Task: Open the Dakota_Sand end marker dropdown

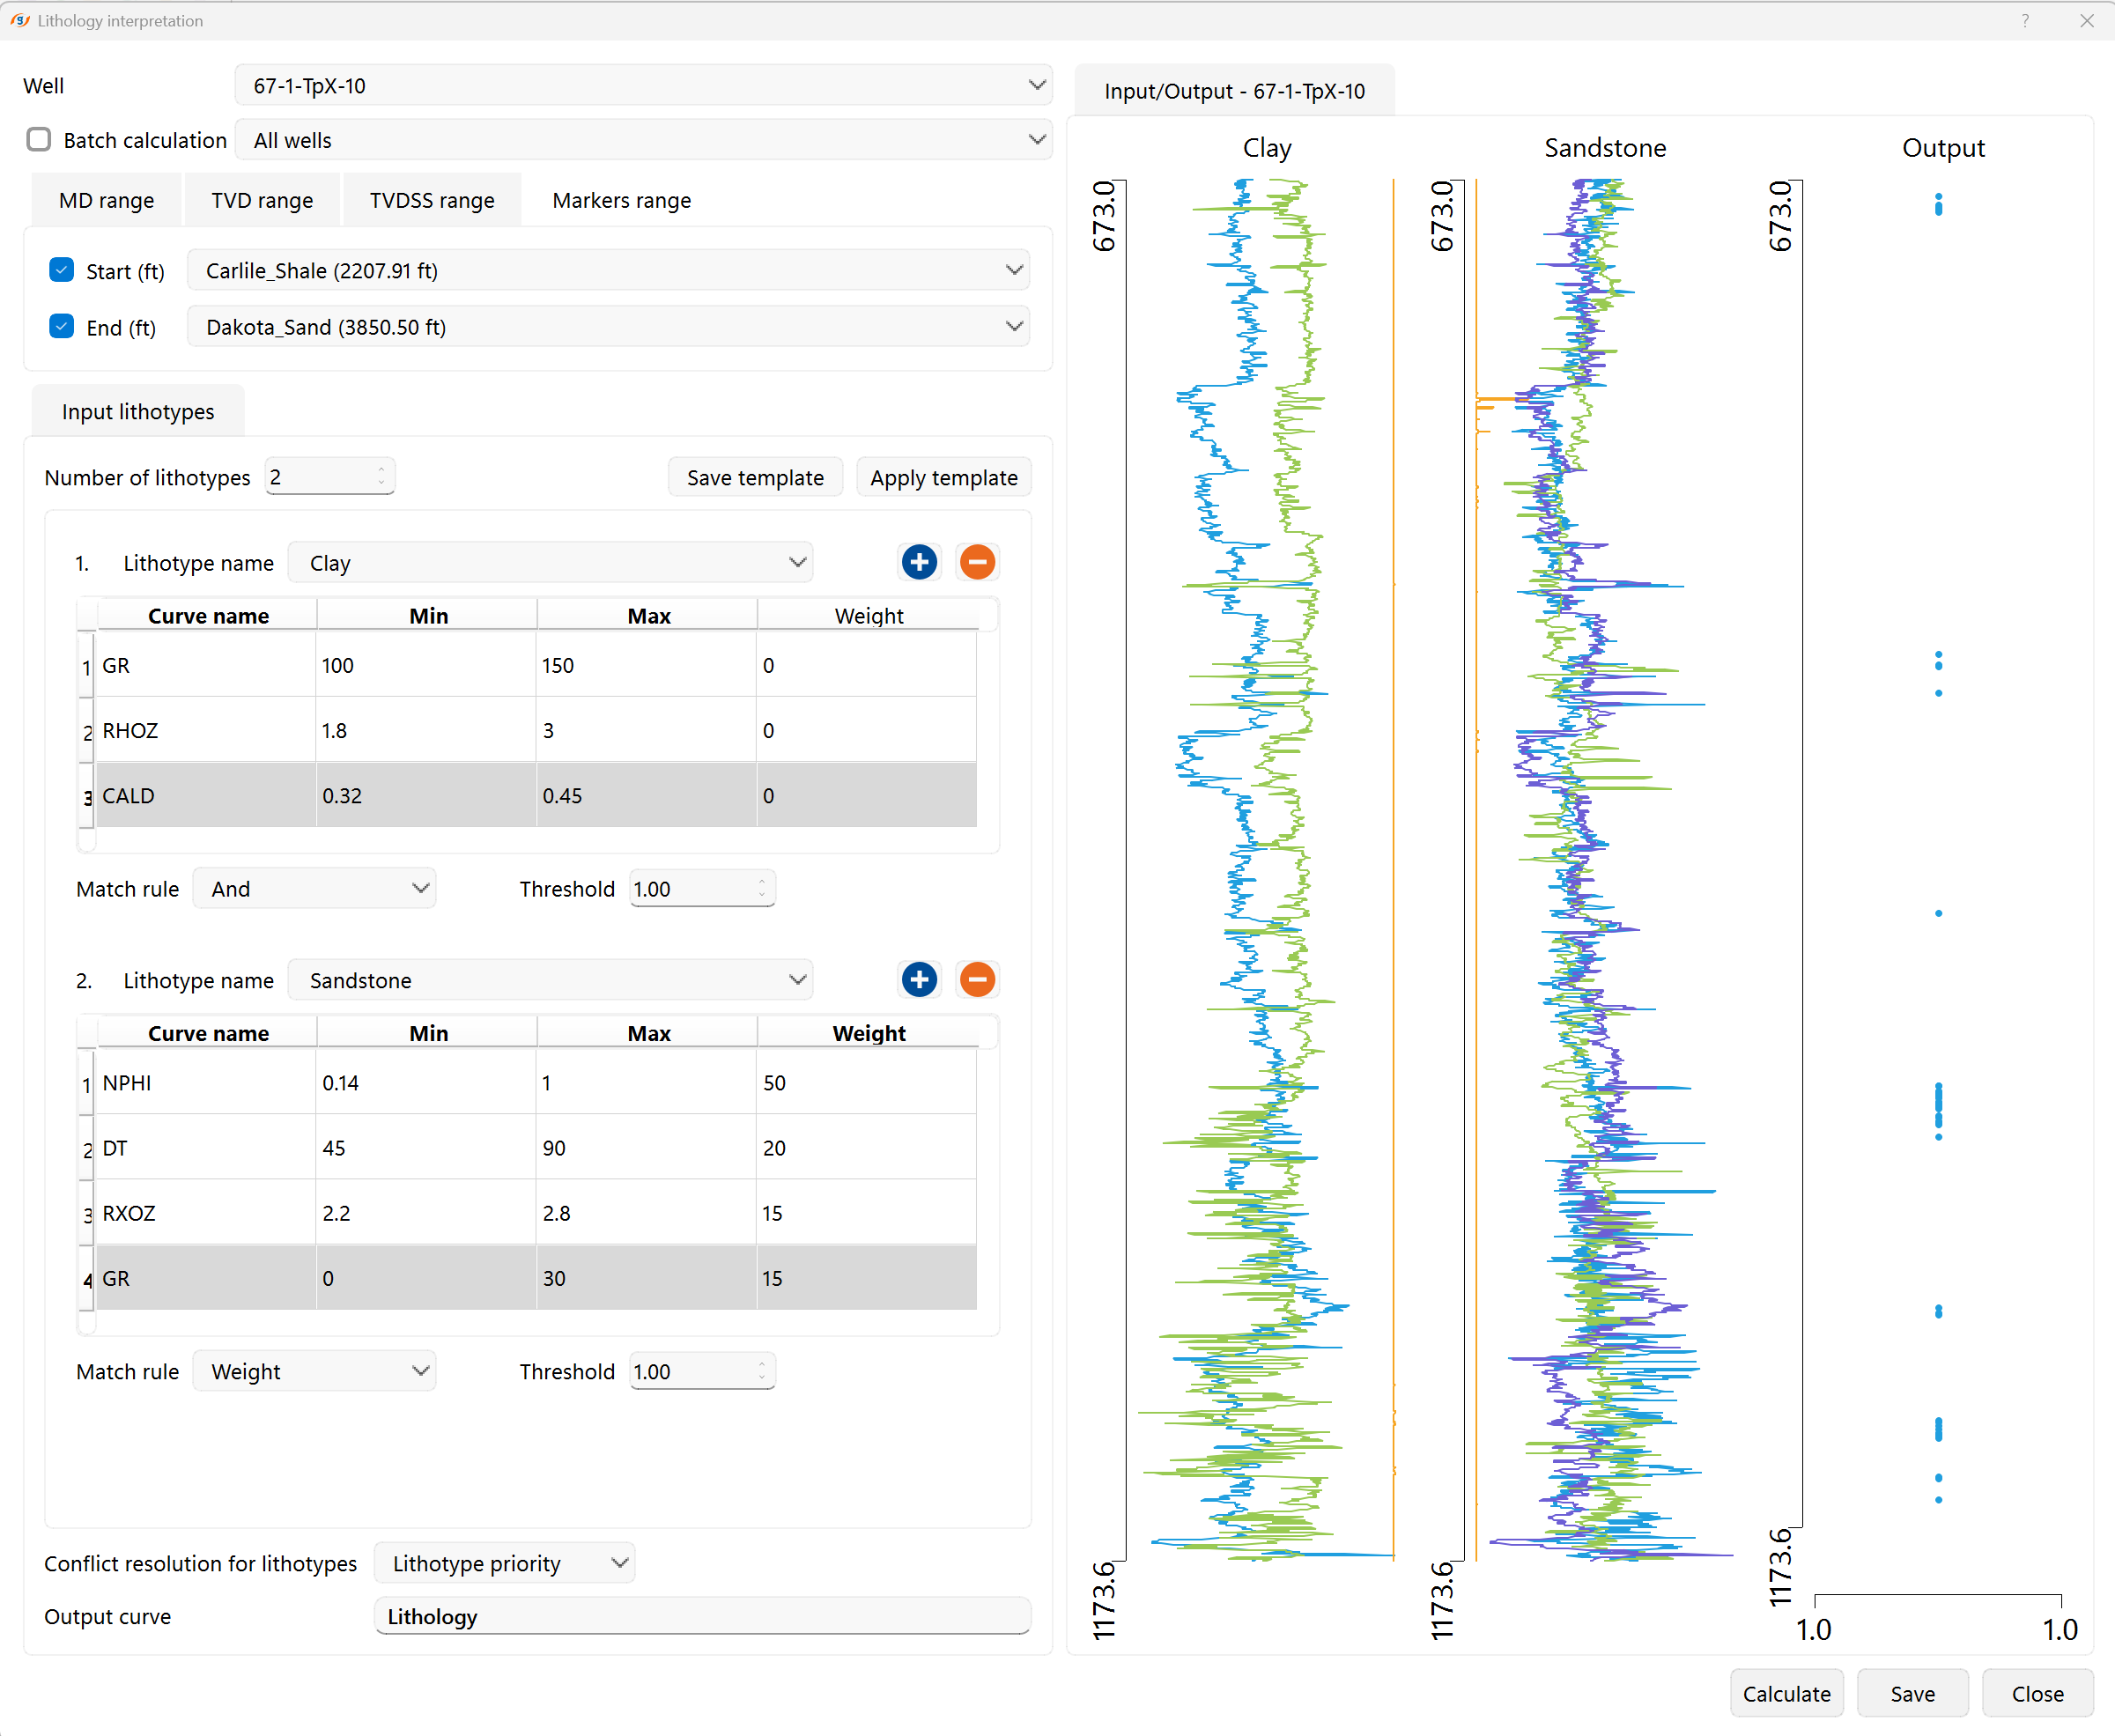Action: click(x=608, y=327)
